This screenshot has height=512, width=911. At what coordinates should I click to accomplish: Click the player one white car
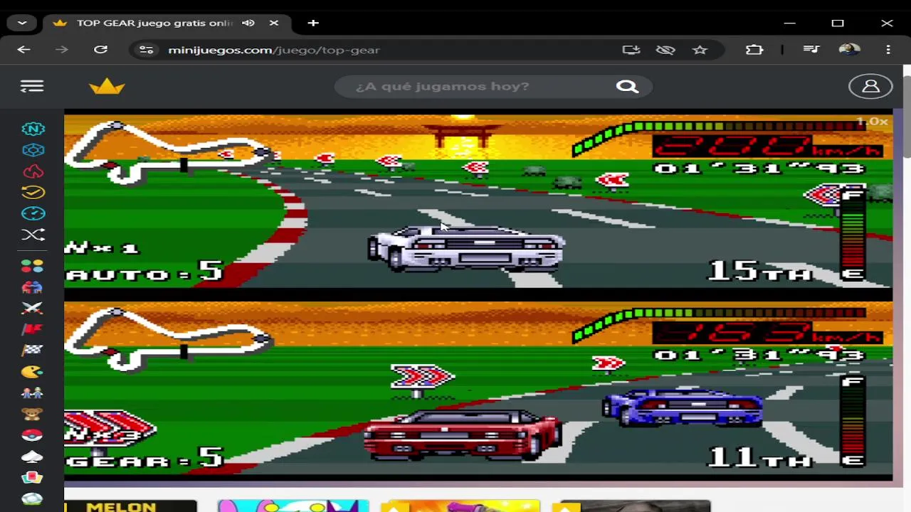click(x=466, y=248)
